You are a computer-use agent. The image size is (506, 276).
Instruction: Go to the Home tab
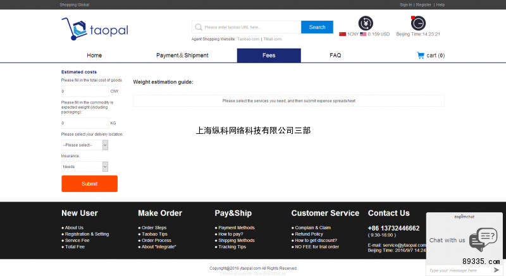coord(94,56)
